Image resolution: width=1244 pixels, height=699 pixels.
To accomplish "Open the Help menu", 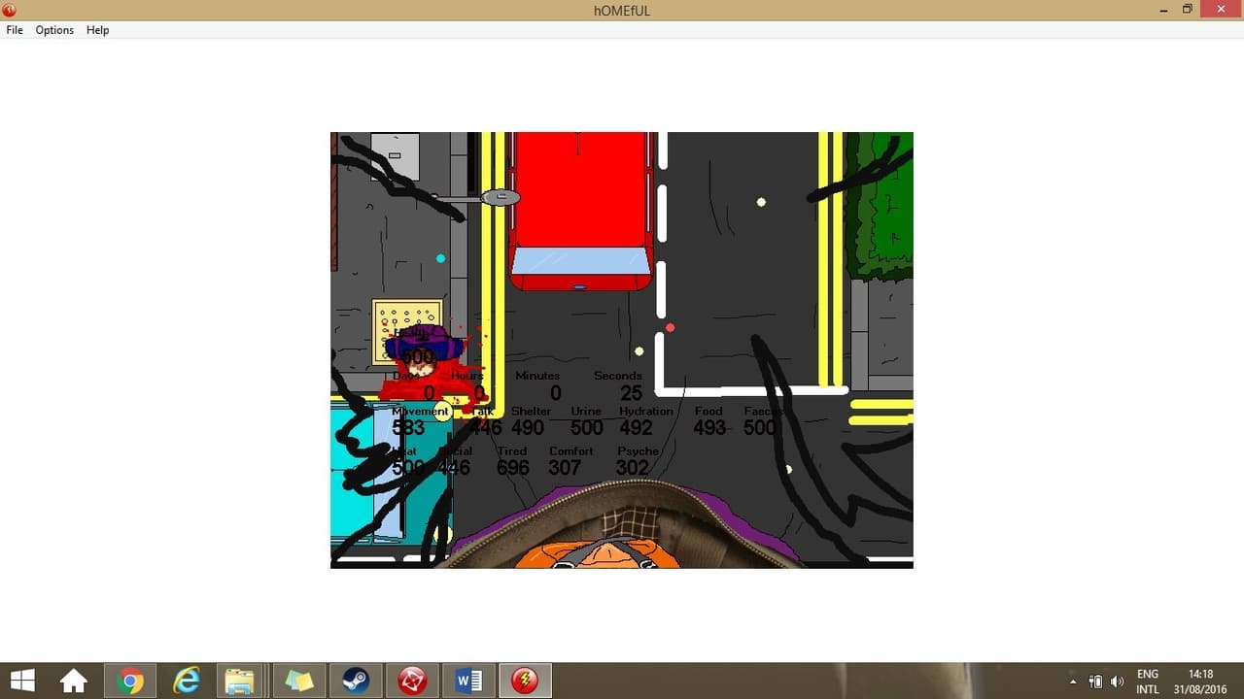I will (x=97, y=30).
